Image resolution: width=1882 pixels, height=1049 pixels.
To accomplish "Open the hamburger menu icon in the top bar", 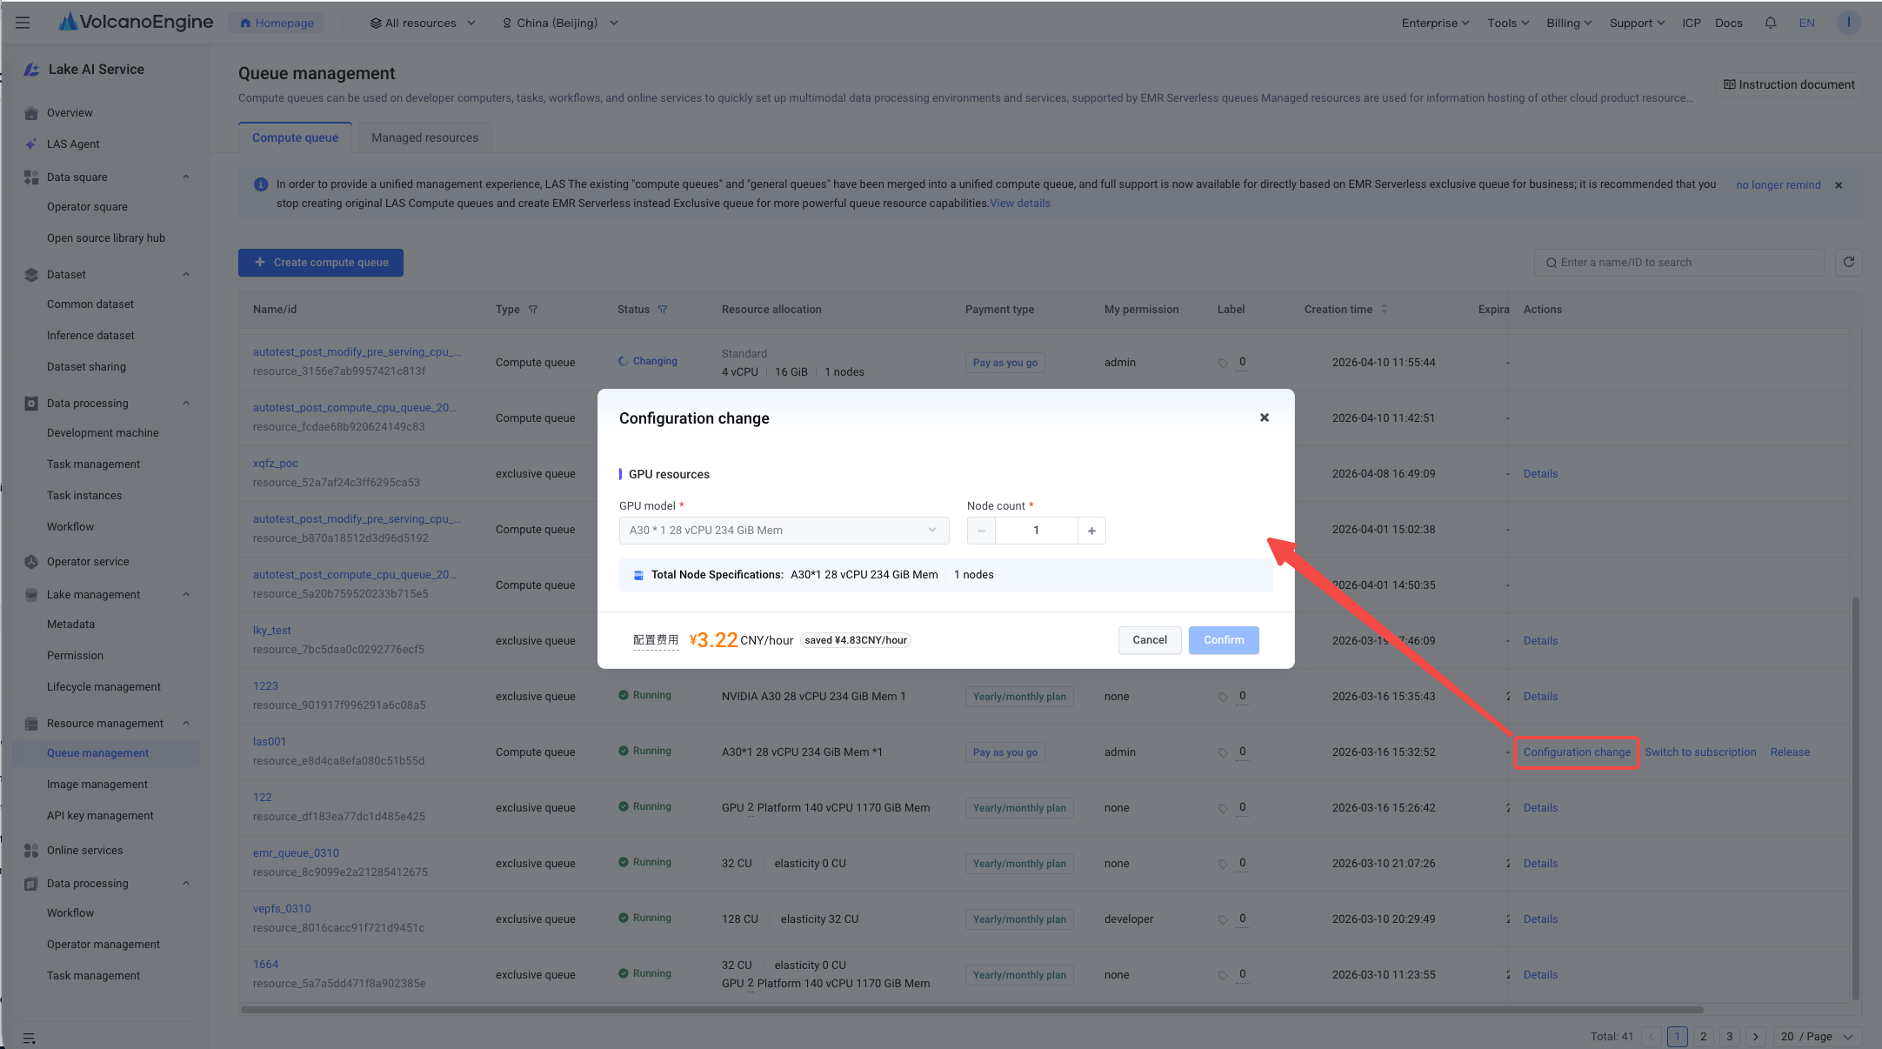I will click(23, 23).
